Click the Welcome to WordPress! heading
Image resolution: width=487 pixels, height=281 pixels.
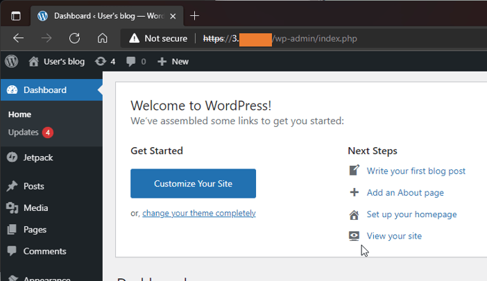point(201,105)
